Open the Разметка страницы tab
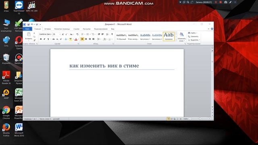The height and width of the screenshot is (145, 258). pos(62,29)
